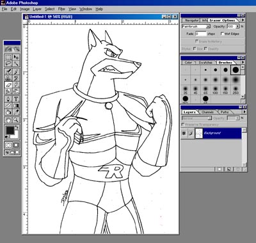
Task: Open Brushes palette flyout menu
Action: [x=243, y=62]
